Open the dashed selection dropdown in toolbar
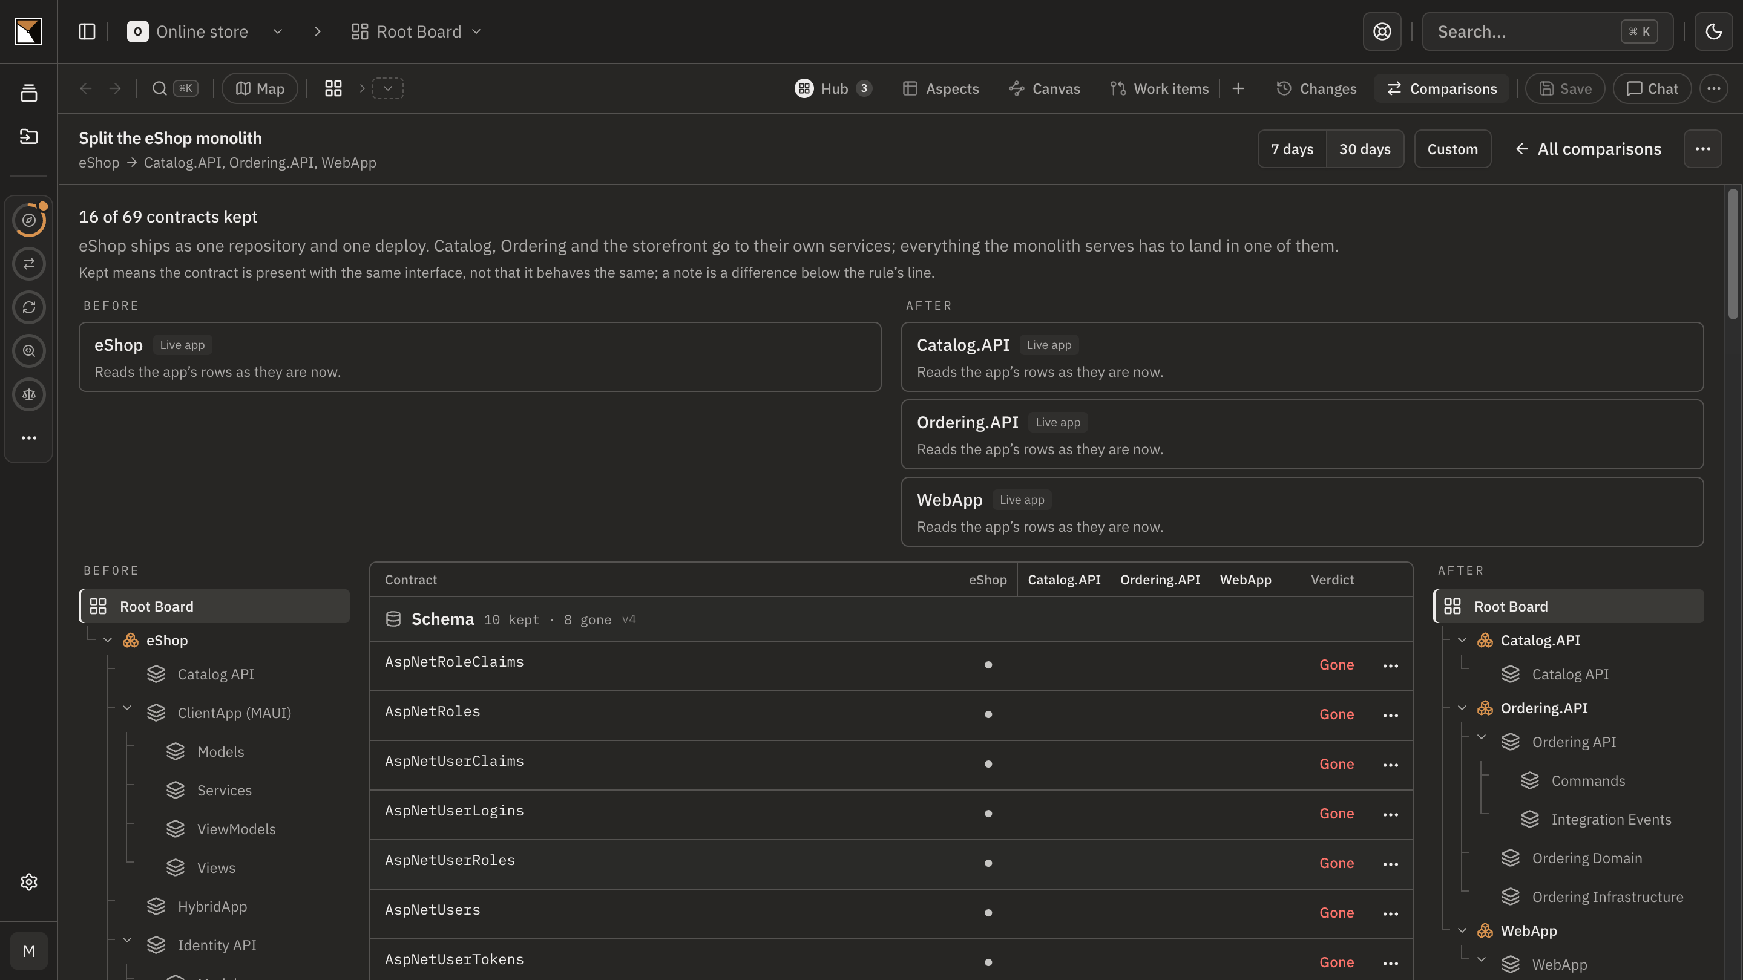This screenshot has width=1743, height=980. [x=388, y=88]
